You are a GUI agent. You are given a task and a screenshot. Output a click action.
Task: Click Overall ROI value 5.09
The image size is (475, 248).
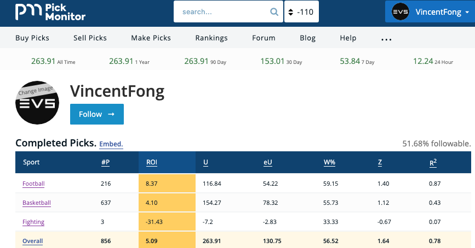(151, 241)
